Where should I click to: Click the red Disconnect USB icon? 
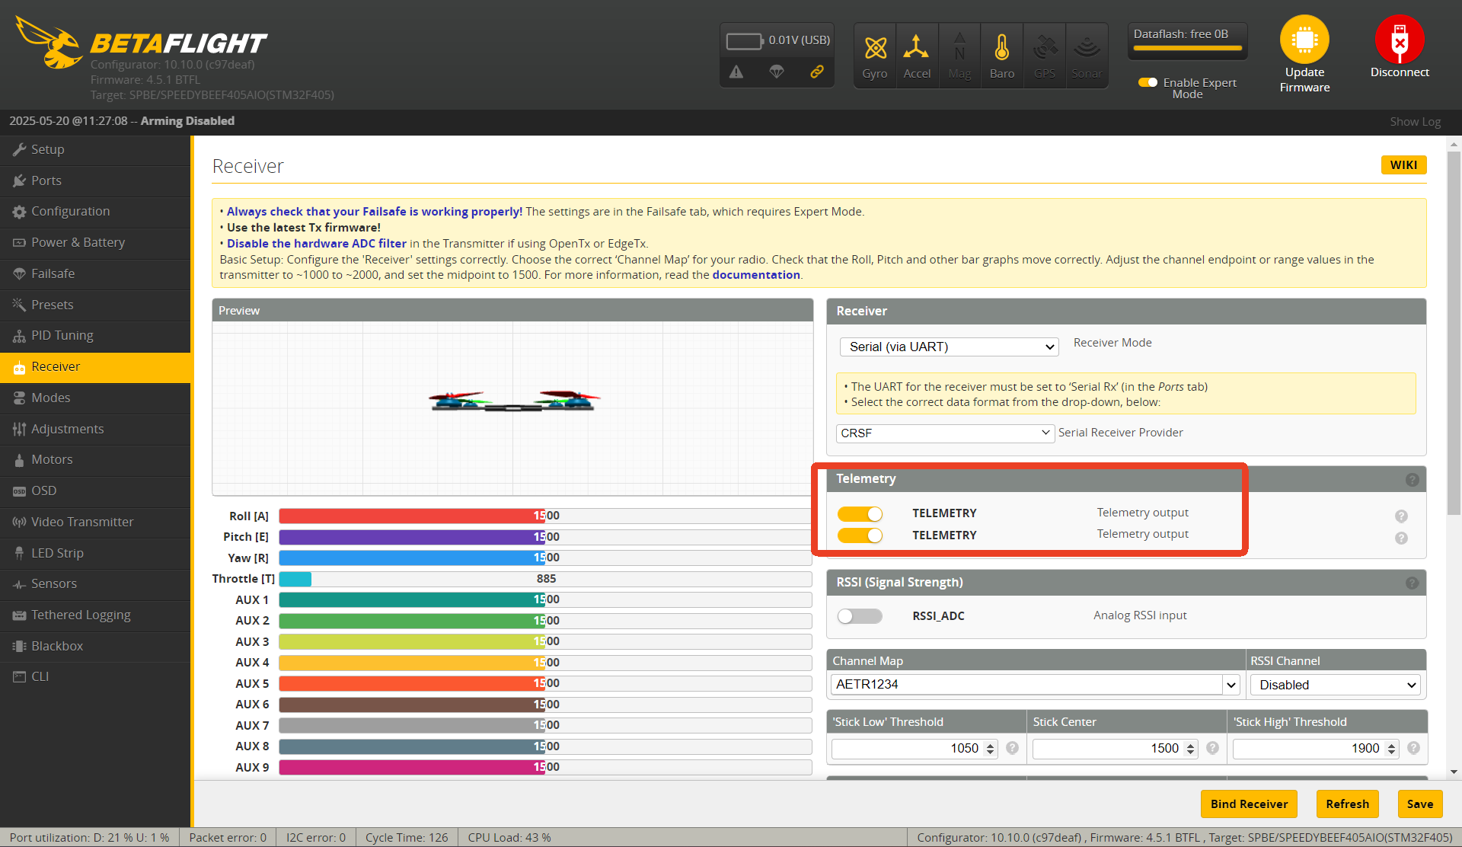point(1400,40)
